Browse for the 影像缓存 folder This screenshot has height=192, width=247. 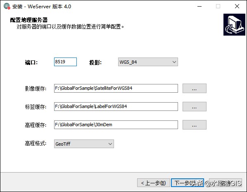(x=195, y=89)
